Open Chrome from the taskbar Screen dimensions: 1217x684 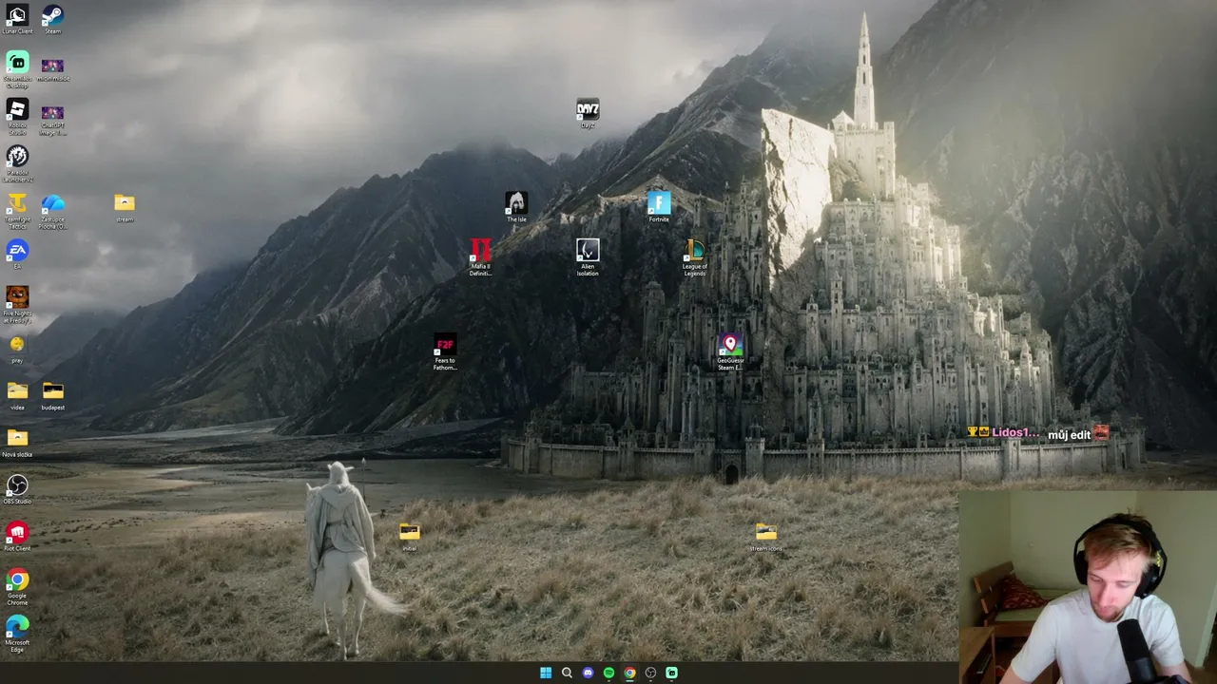point(629,673)
